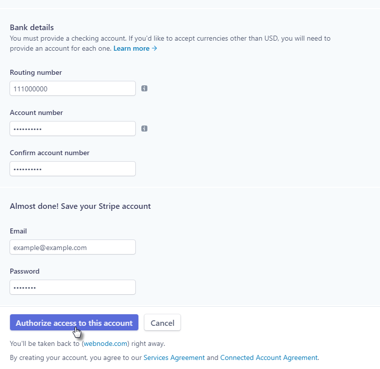Click the Password label

click(x=25, y=271)
